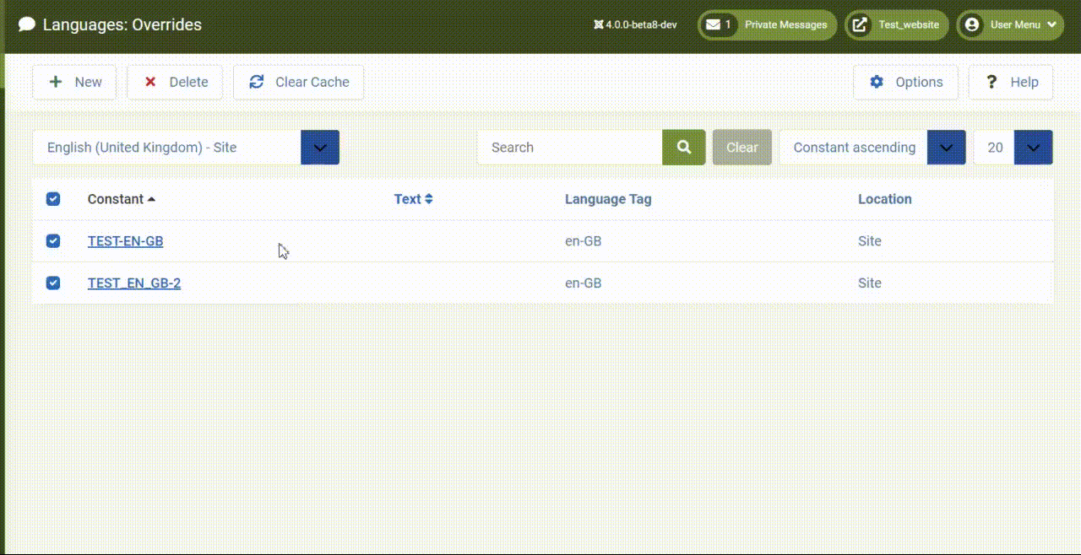Click the ascending arrow next to Constant header

151,199
